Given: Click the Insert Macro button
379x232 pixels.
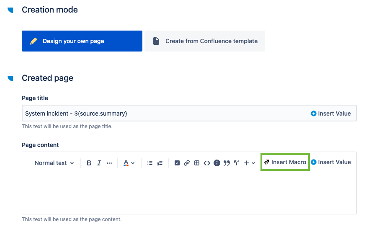Looking at the screenshot, I should tap(285, 162).
